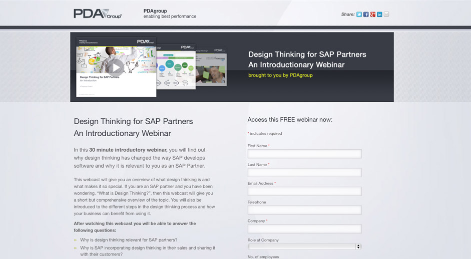Image resolution: width=471 pixels, height=259 pixels.
Task: Click the second slide thumbnail with green circles
Action: (x=176, y=66)
